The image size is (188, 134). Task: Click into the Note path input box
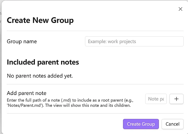coord(156,99)
